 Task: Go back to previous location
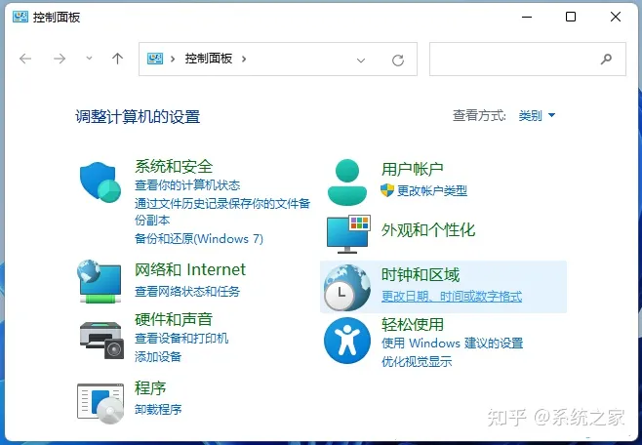(25, 59)
